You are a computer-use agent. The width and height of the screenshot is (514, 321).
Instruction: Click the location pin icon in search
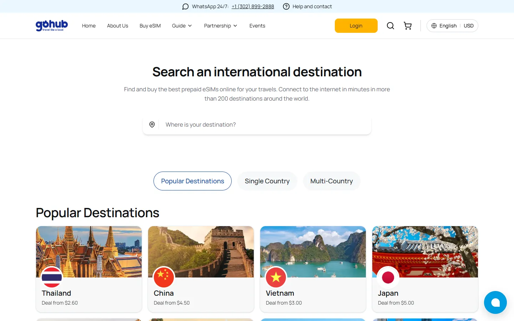152,124
